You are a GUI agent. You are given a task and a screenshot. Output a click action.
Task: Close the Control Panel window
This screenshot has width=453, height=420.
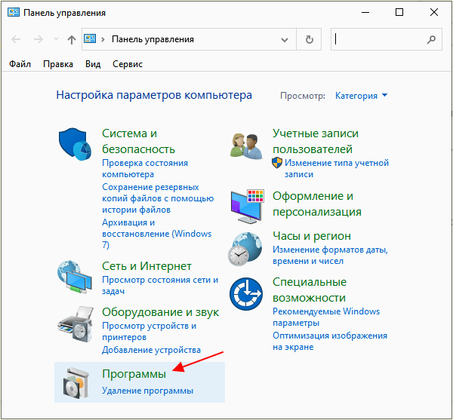(434, 12)
